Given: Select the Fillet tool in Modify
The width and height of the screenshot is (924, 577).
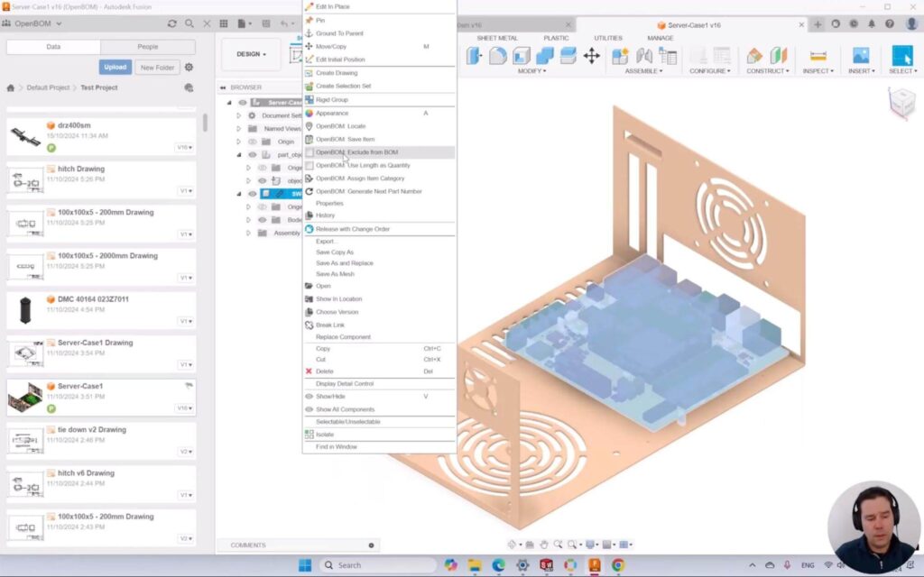Looking at the screenshot, I should coord(498,55).
